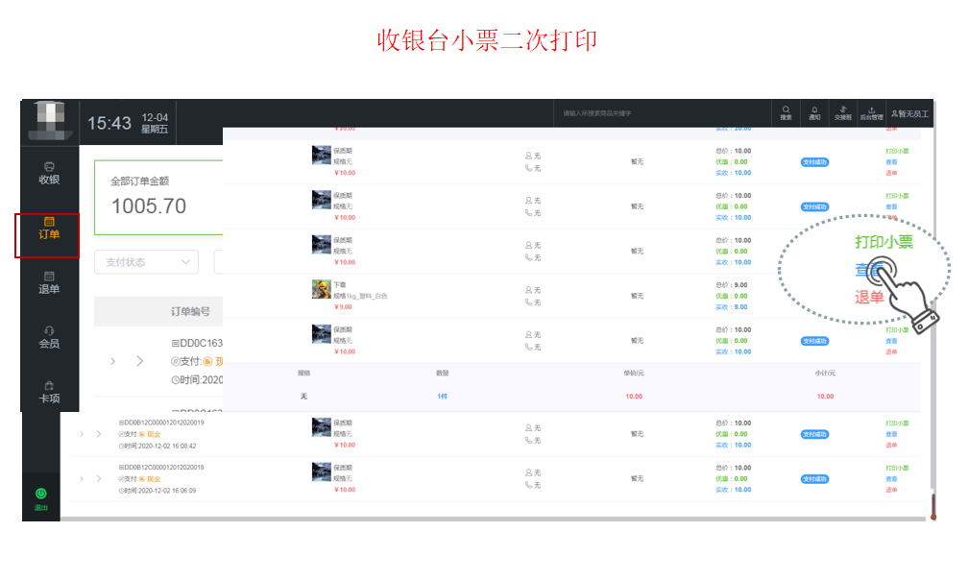The image size is (969, 580).
Task: Toggle the large chevron of order DD0C163
Action: [x=139, y=361]
